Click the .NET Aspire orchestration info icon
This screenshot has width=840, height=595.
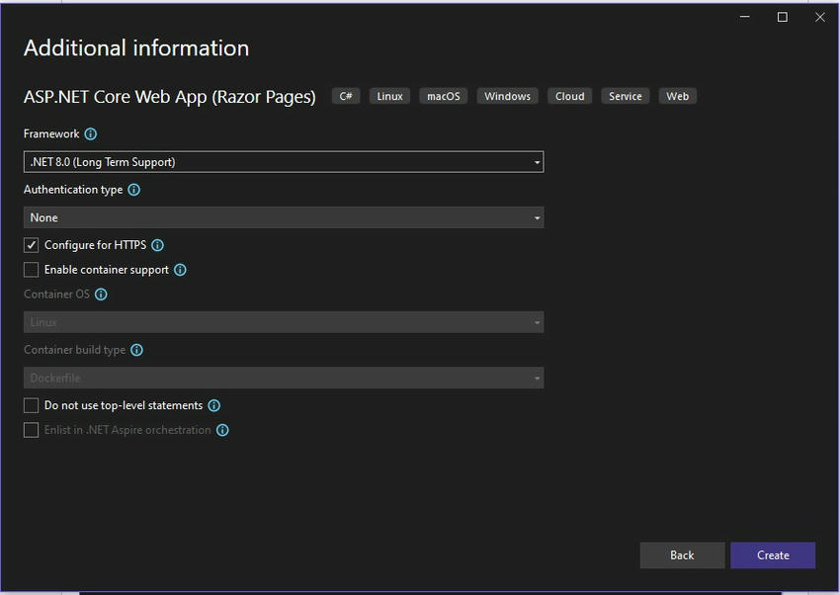(222, 430)
